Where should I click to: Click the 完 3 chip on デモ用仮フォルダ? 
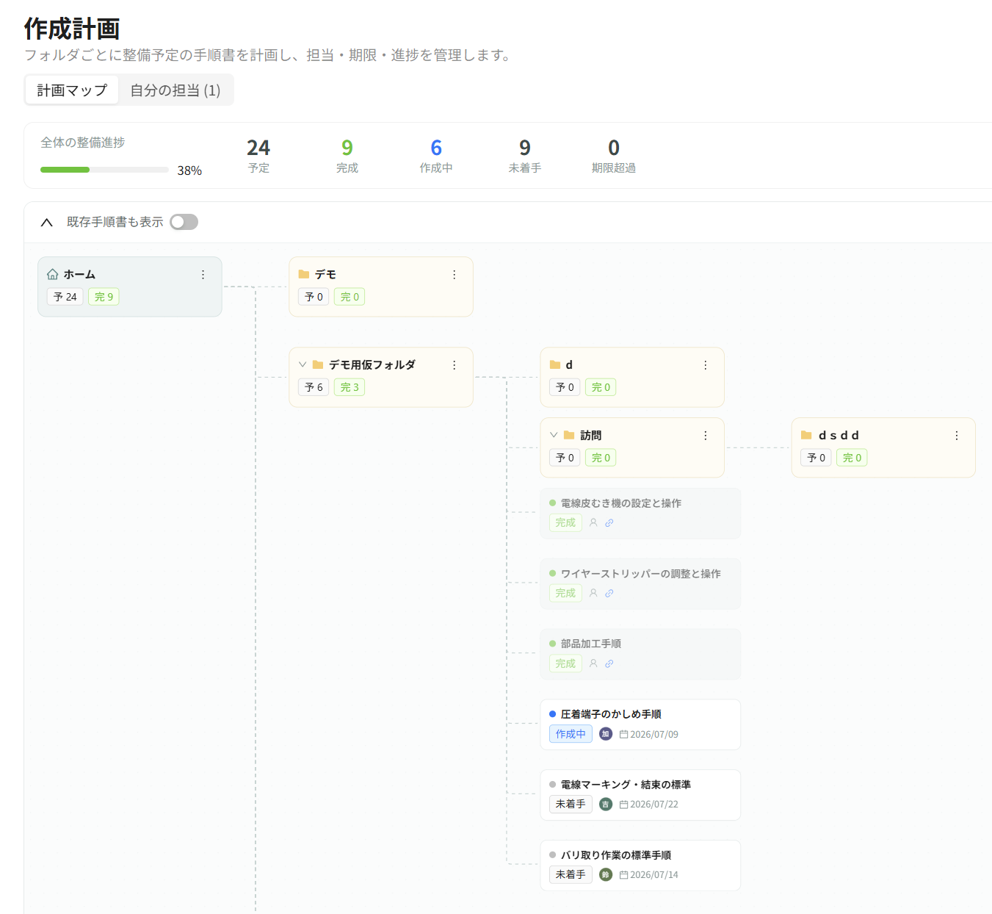350,387
